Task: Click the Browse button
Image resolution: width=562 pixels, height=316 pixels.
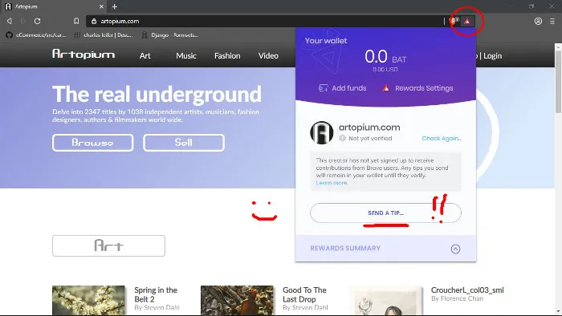Action: point(92,143)
